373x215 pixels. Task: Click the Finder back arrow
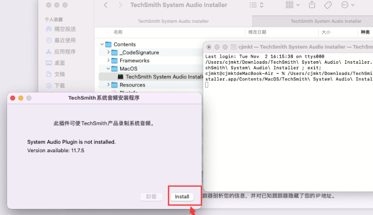[105, 5]
